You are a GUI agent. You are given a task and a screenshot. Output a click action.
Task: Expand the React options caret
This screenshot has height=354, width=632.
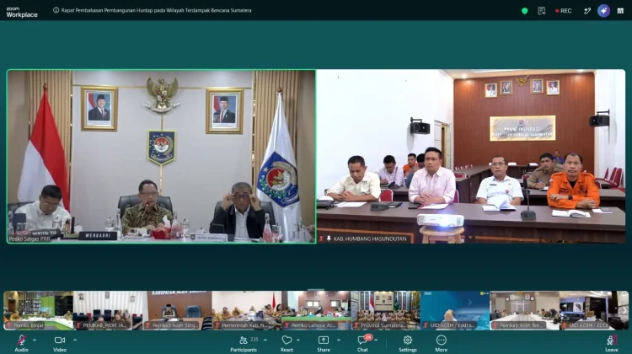pos(298,340)
